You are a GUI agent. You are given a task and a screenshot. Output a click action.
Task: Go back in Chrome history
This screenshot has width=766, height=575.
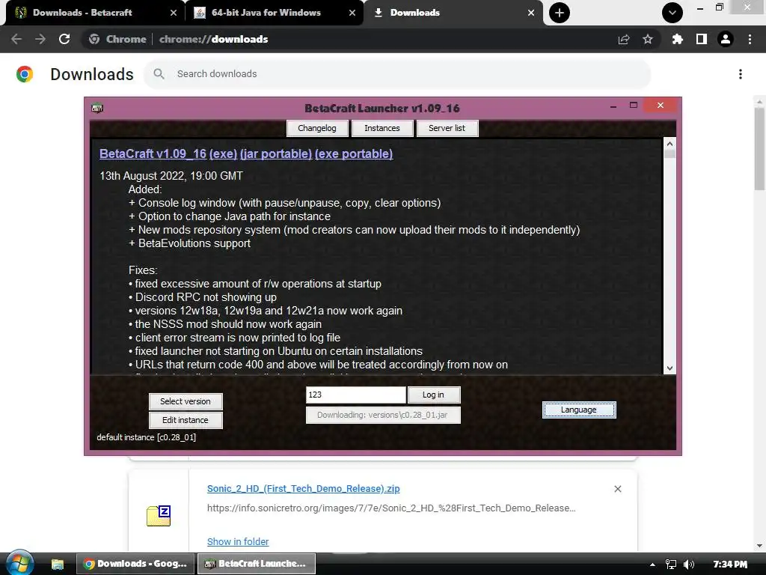click(16, 39)
